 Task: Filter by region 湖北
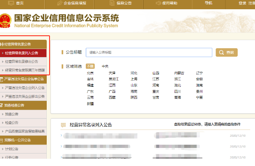pyautogui.click(x=178, y=85)
